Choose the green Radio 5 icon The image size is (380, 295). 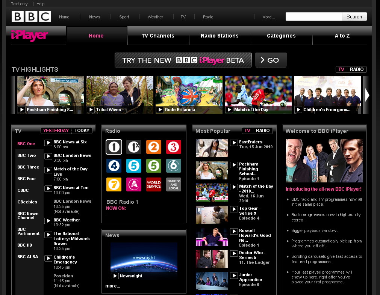click(154, 166)
